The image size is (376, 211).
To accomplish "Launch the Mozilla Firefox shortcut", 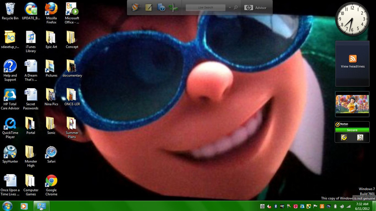I will [x=51, y=13].
